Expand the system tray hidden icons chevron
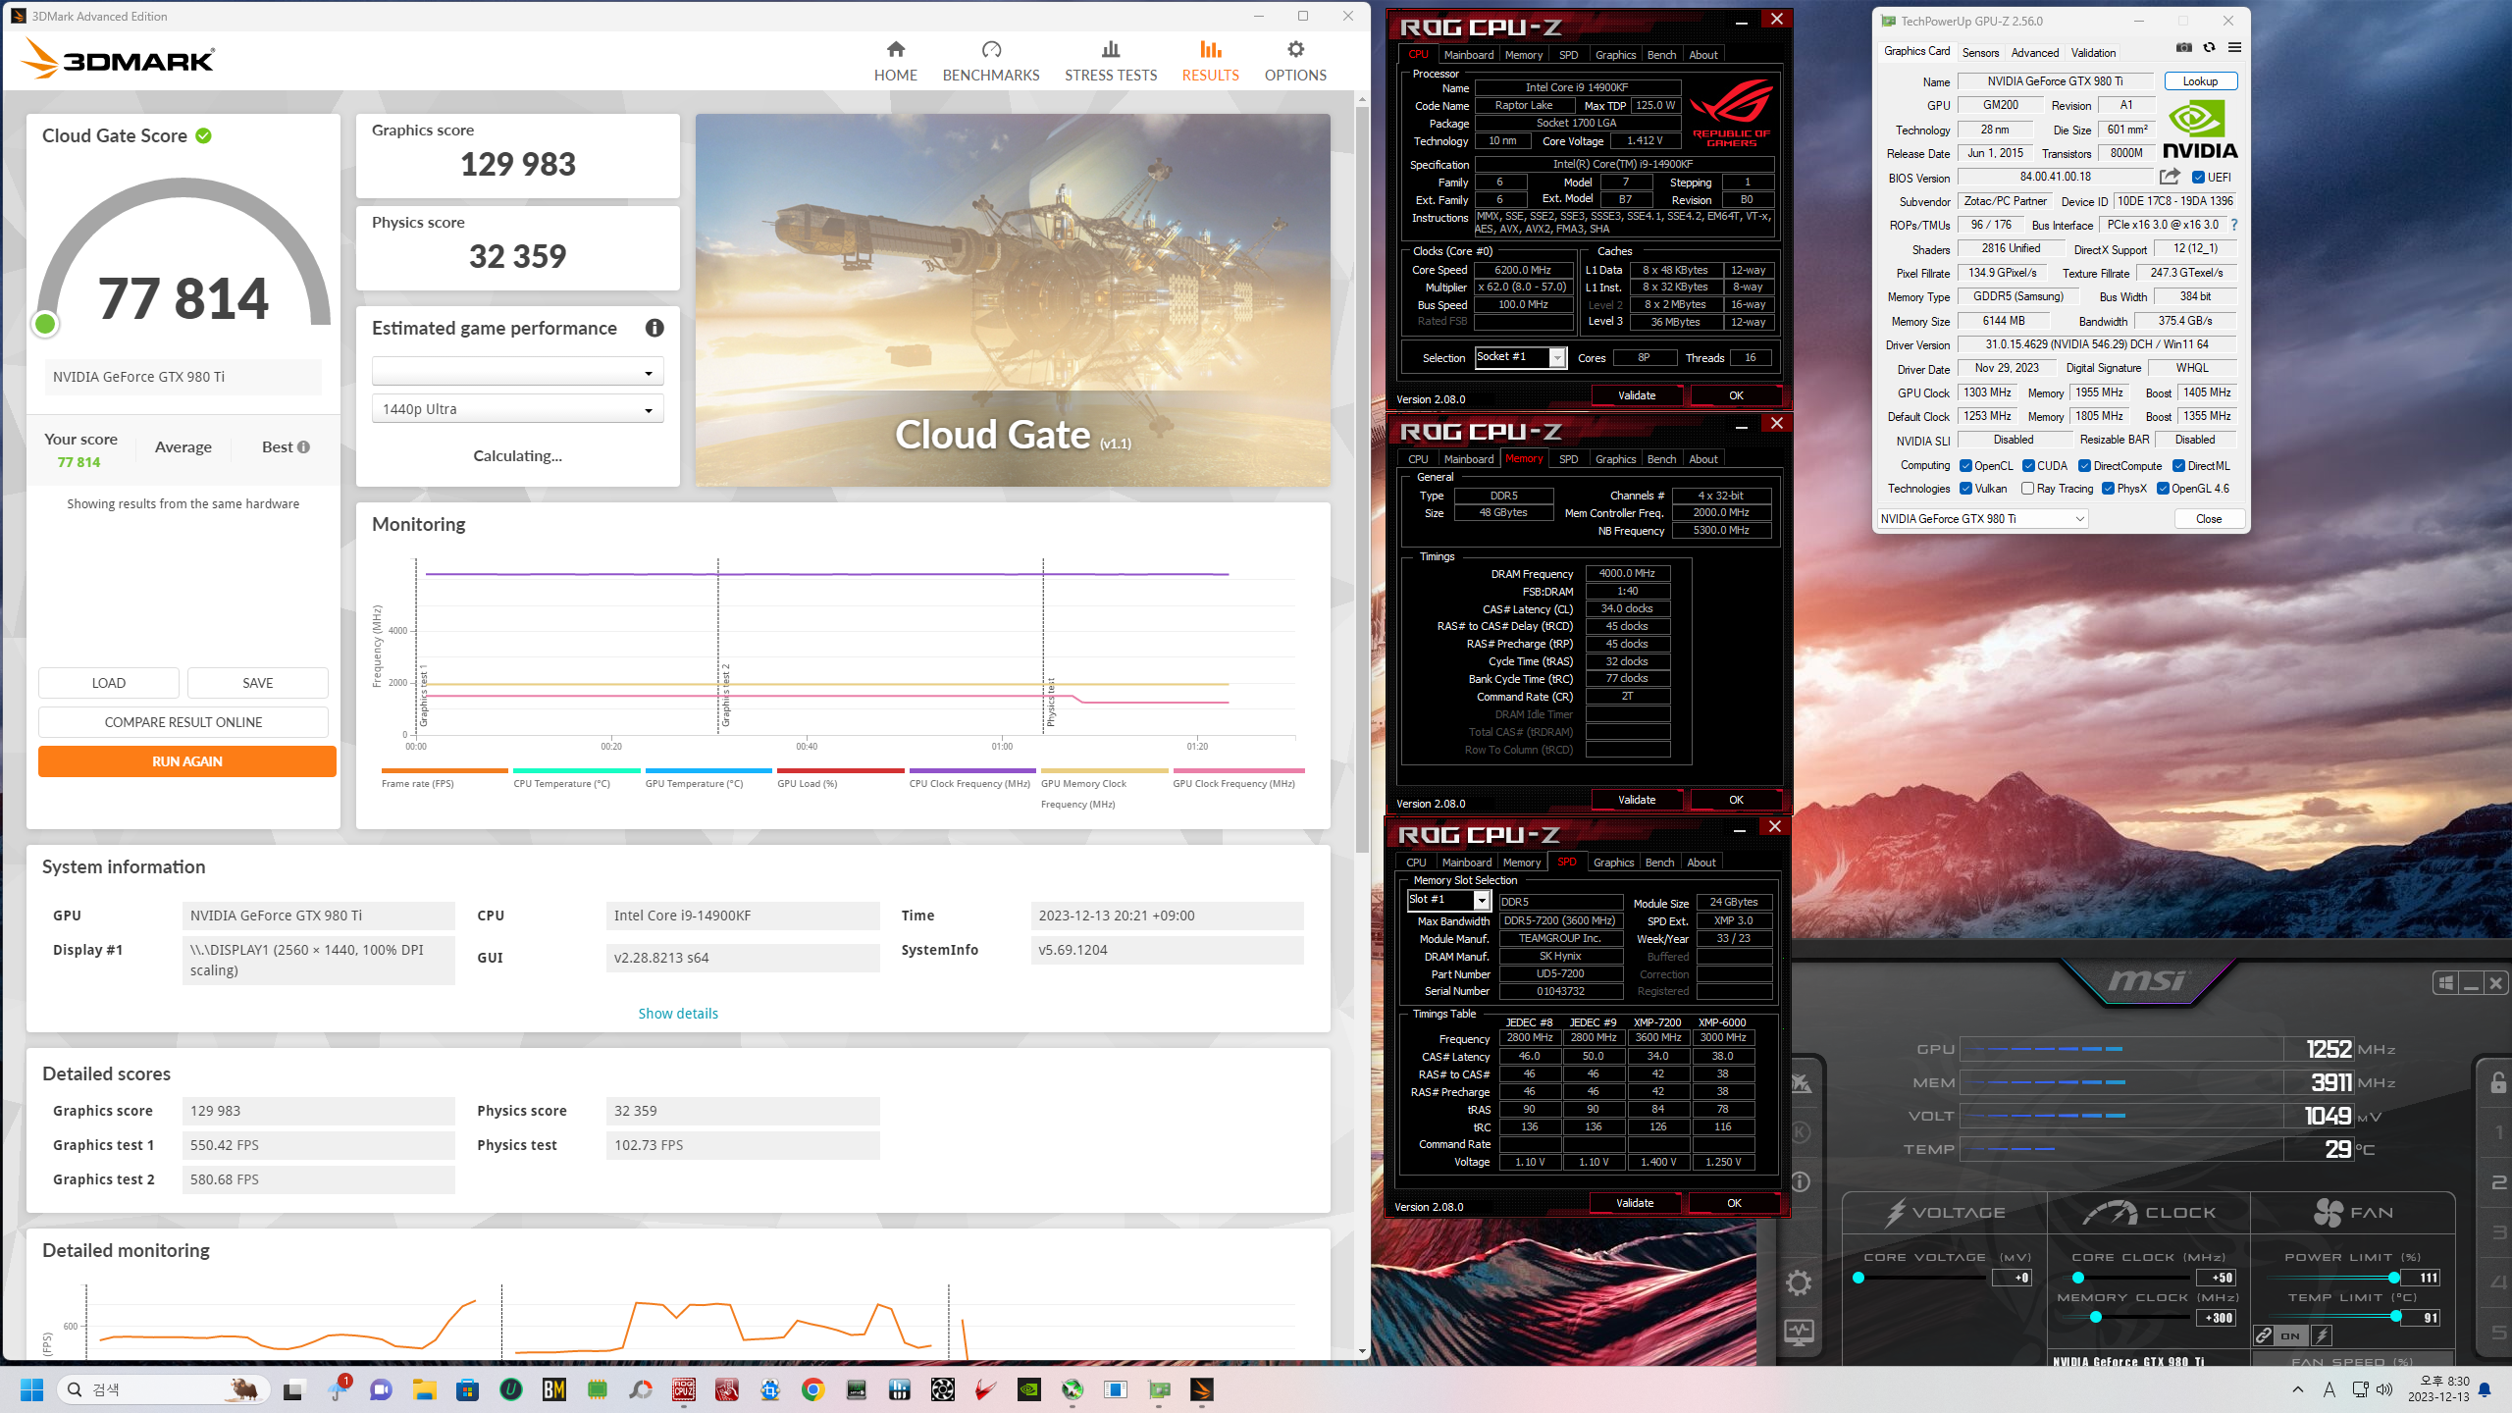Viewport: 2512px width, 1413px height. [2297, 1389]
